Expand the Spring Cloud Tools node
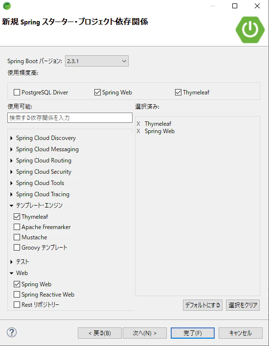 pyautogui.click(x=11, y=183)
